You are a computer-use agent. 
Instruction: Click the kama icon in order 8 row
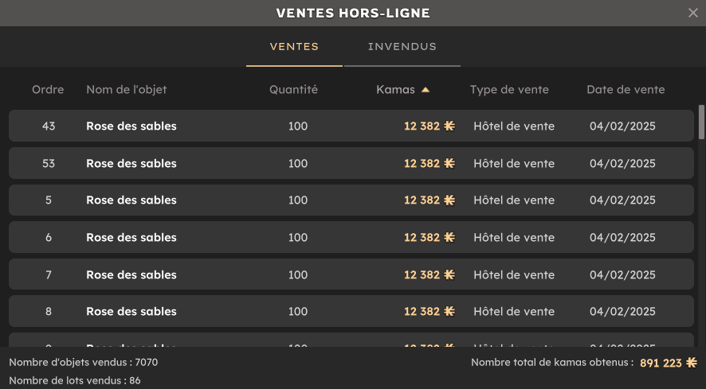pos(449,312)
